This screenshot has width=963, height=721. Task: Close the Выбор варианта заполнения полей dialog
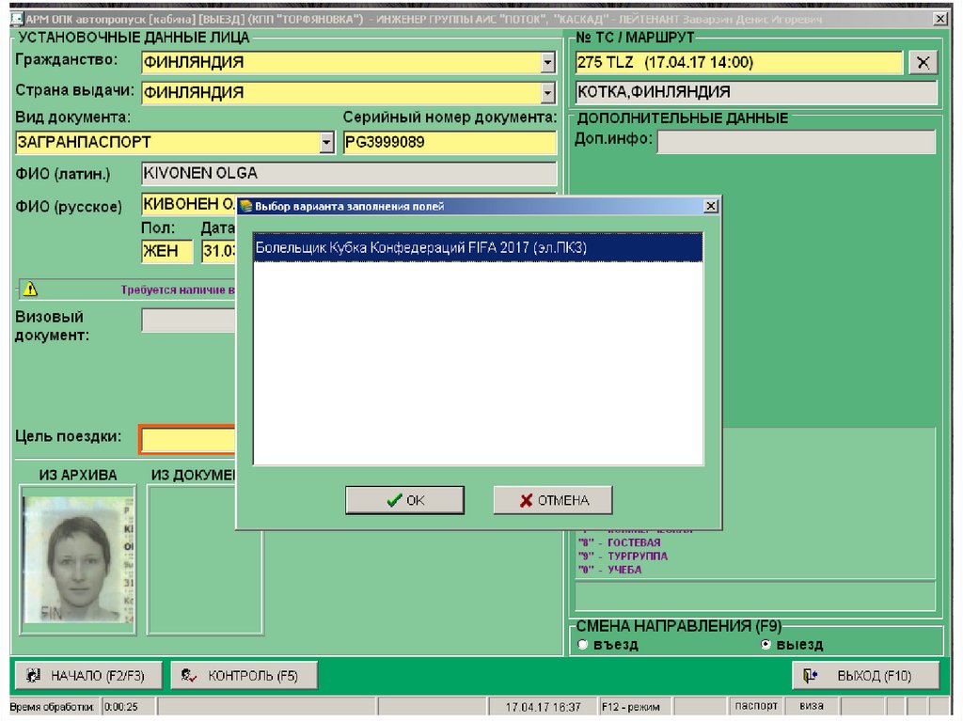tap(711, 206)
